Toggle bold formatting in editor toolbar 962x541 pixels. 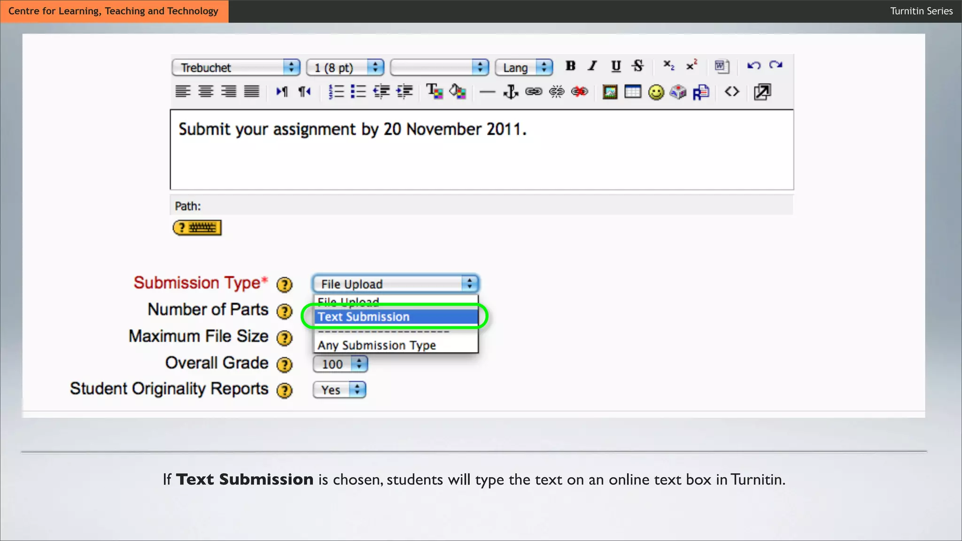point(570,66)
